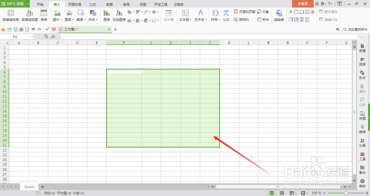Image resolution: width=370 pixels, height=196 pixels.
Task: Expand the 截屏 screenshot dropdown
Action: point(85,20)
